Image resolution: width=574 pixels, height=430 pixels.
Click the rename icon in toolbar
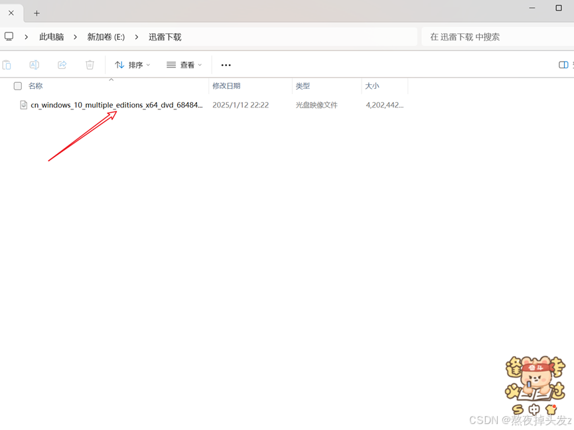point(35,65)
